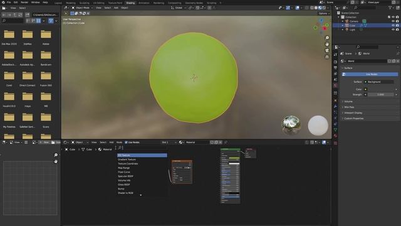
Task: Open the Adobe folder in file browser
Action: click(46, 37)
